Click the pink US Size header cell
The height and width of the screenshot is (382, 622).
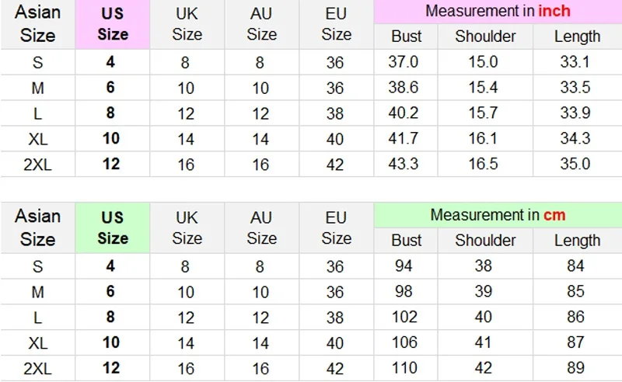point(113,24)
